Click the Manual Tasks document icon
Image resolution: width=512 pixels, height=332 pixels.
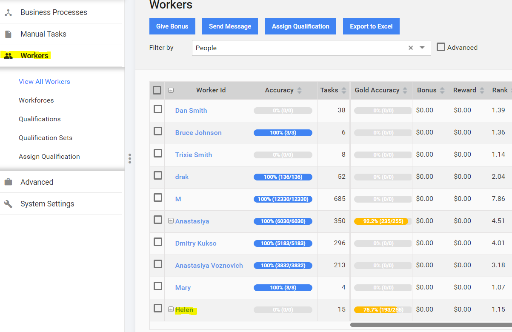(8, 34)
